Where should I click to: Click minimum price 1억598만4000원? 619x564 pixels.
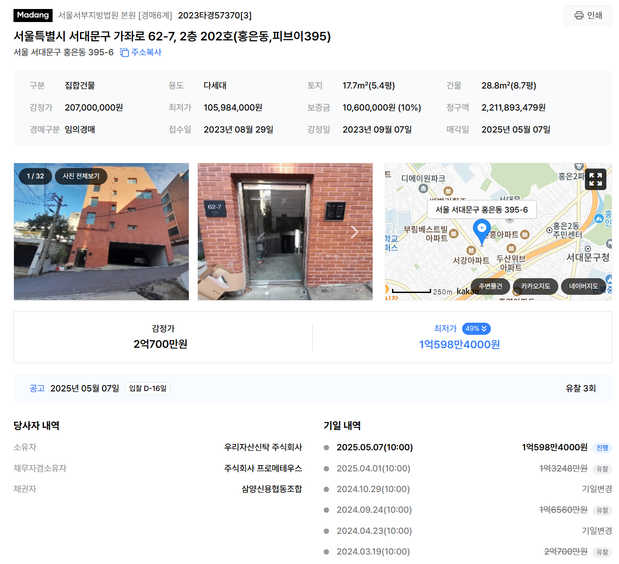coord(459,345)
